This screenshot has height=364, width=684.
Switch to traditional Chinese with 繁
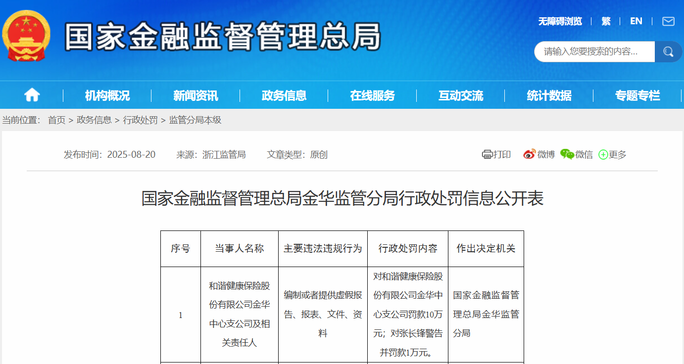606,21
